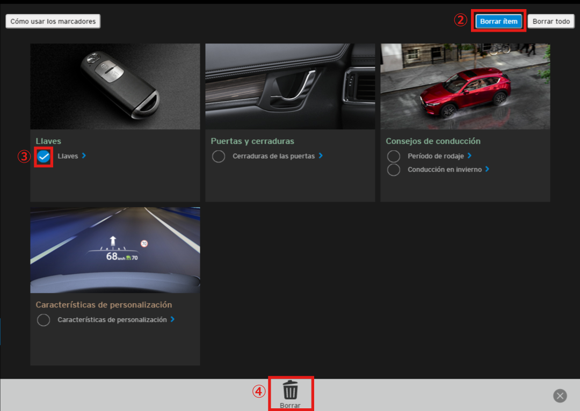The height and width of the screenshot is (411, 580).
Task: Click the chevron arrow next to Llaves
Action: click(x=84, y=156)
